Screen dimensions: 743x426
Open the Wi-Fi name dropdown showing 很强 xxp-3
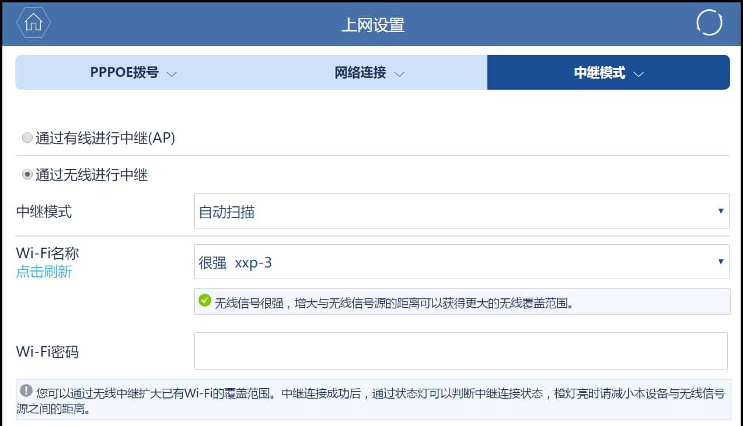coord(461,262)
